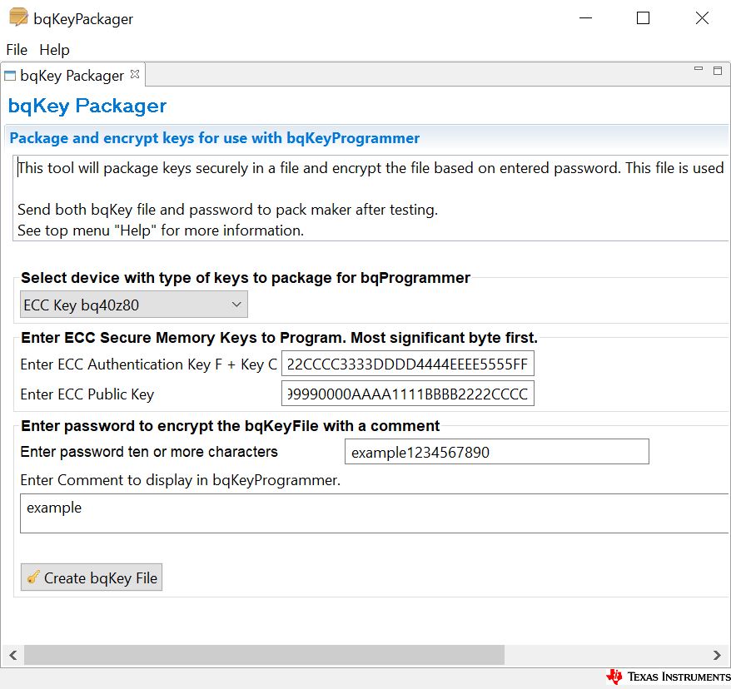Click the comment text area containing example

tap(375, 513)
